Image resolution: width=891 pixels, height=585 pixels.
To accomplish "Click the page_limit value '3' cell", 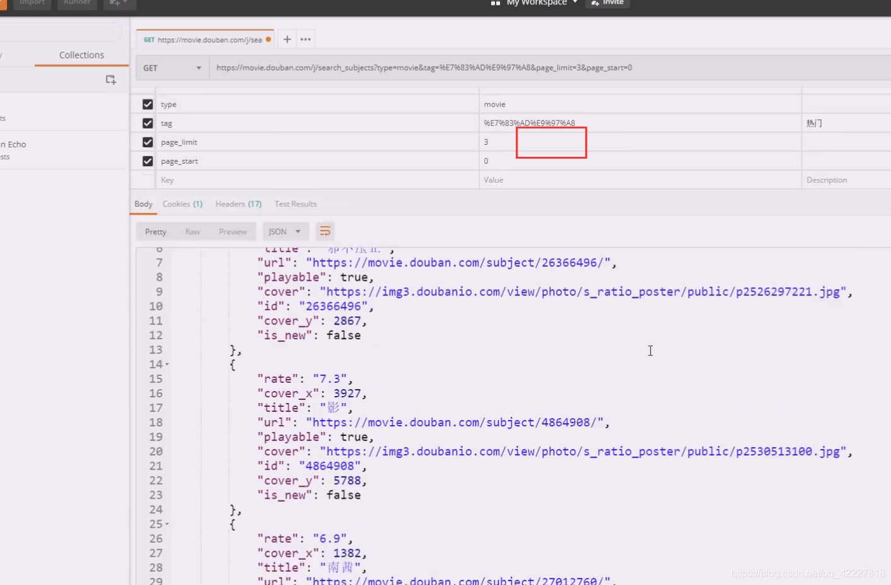I will [640, 142].
